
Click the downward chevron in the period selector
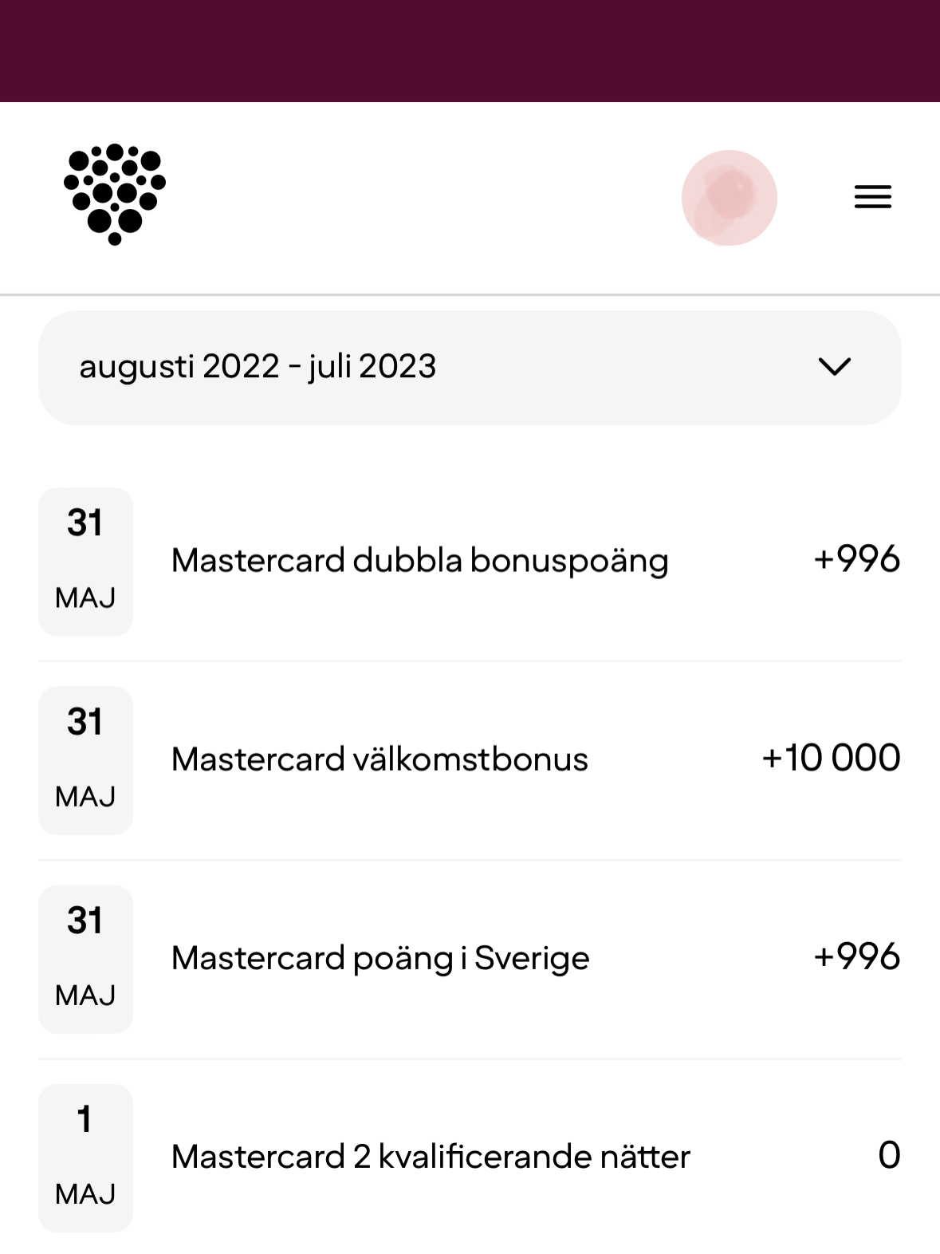click(835, 367)
